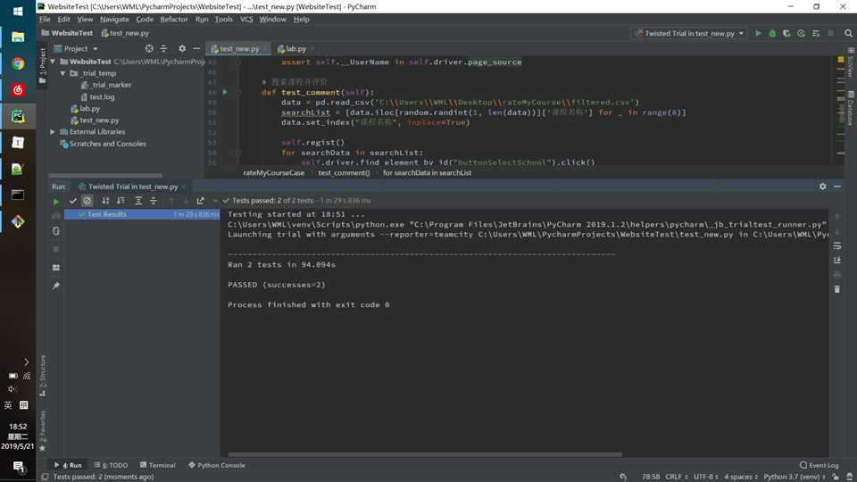Viewport: 857px width, 482px height.
Task: Toggle auto-test rerun icon in Run sidebar
Action: click(55, 231)
